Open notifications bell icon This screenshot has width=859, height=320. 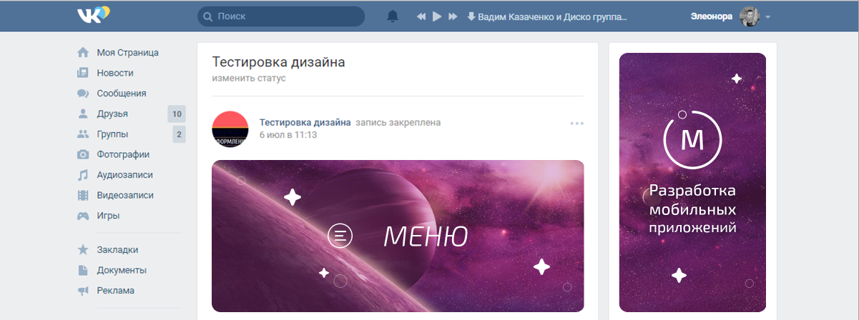tap(392, 16)
